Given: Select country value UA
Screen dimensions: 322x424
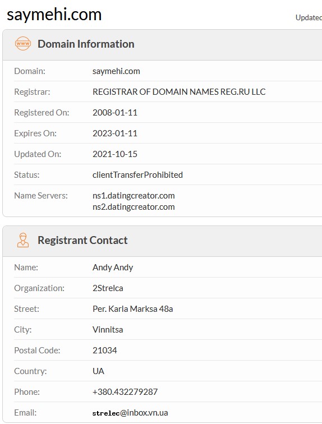Looking at the screenshot, I should (98, 371).
